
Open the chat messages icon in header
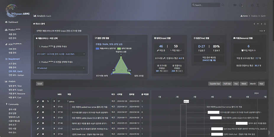coord(235,5)
